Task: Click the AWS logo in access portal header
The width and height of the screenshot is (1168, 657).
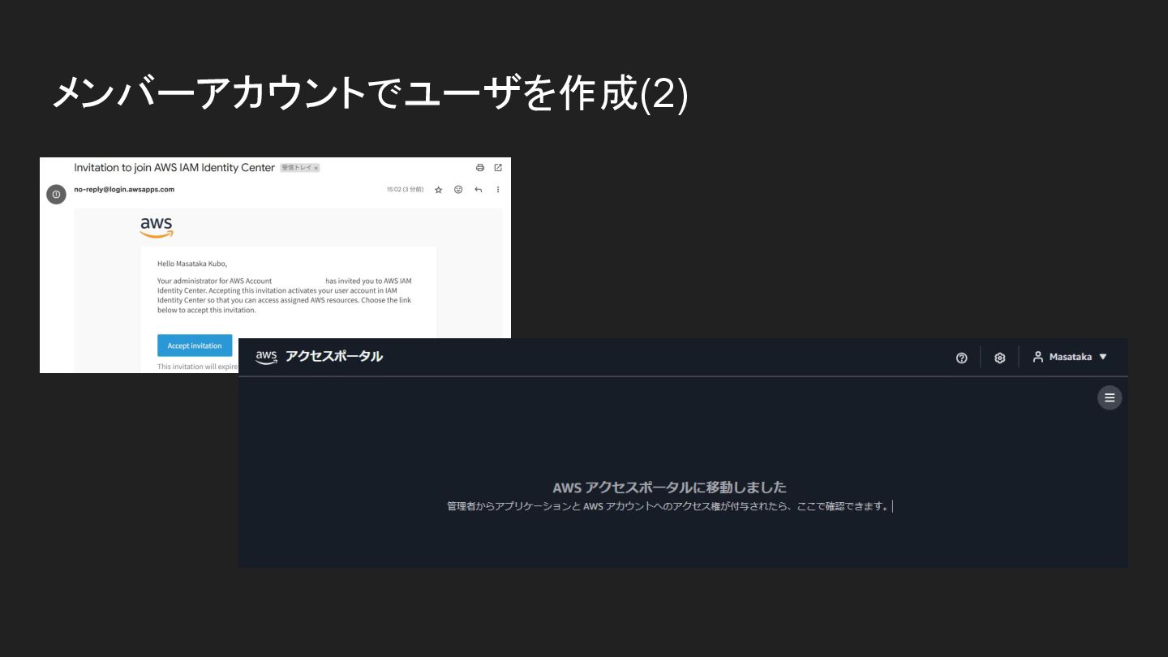Action: tap(266, 357)
